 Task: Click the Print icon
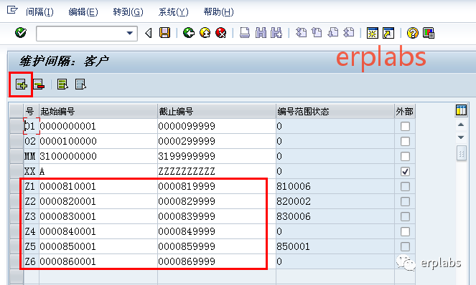245,33
